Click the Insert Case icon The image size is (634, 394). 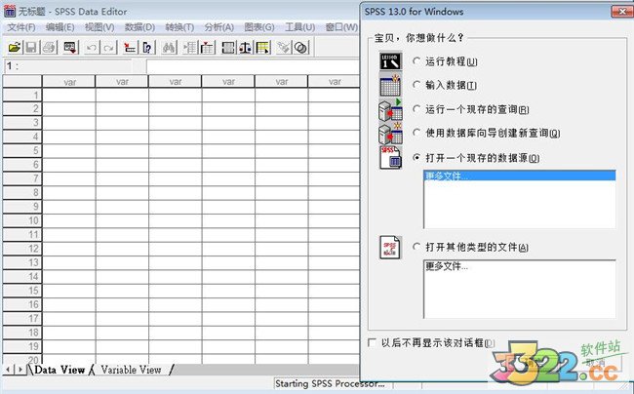(x=189, y=48)
